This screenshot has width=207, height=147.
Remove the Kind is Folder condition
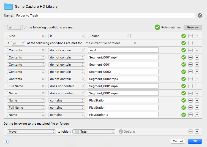pos(190,36)
